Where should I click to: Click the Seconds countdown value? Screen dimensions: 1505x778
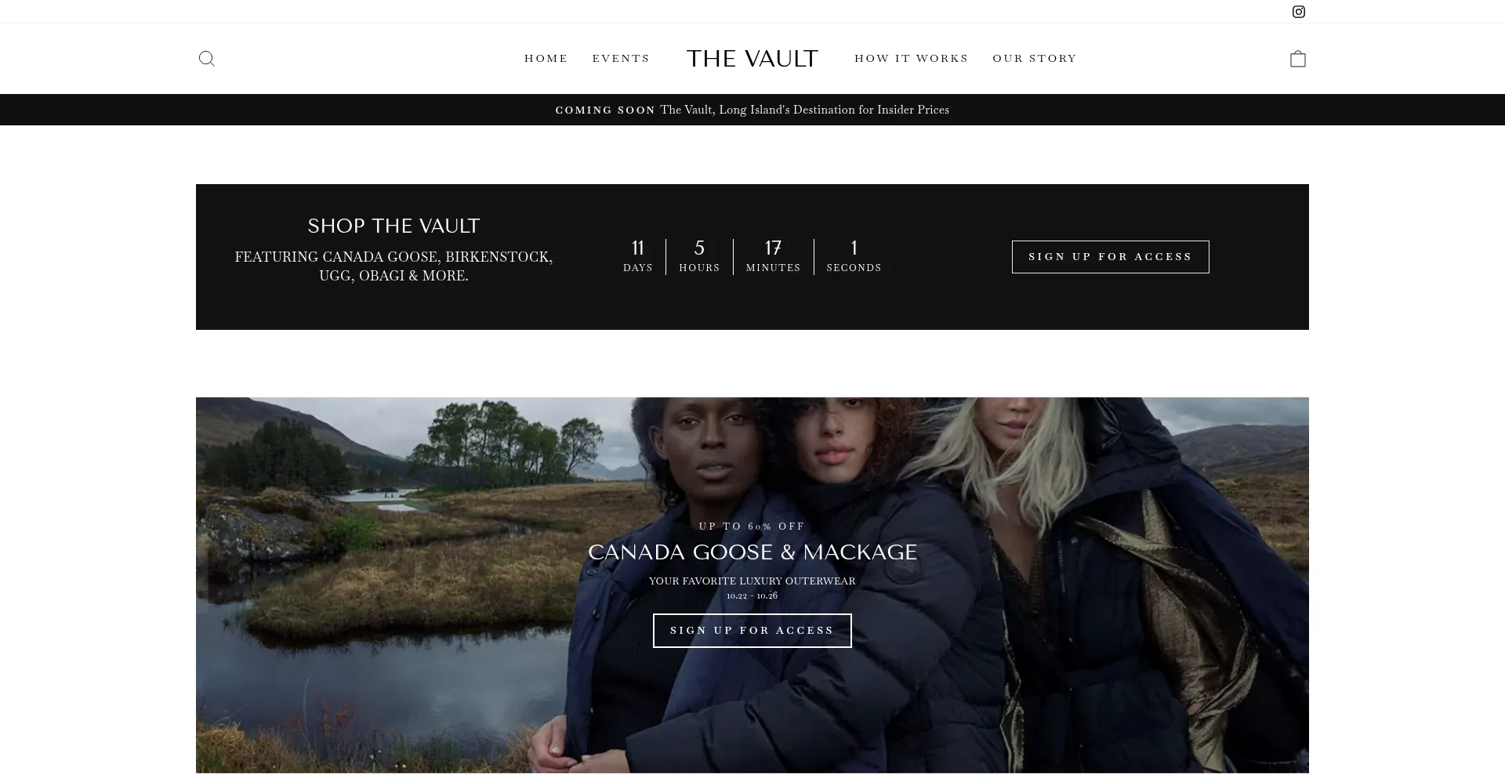click(x=854, y=248)
